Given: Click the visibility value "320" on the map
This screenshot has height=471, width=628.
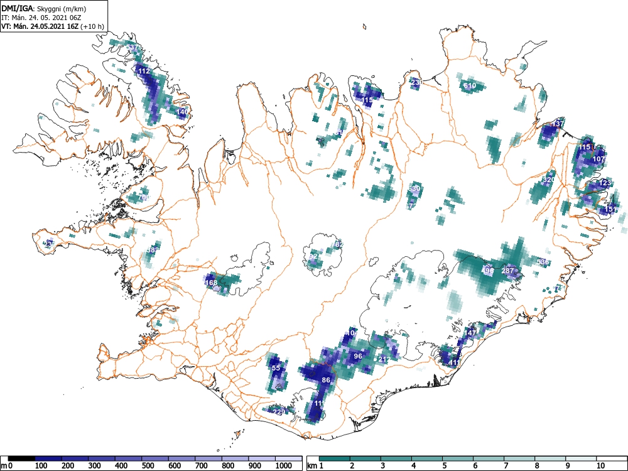Looking at the screenshot, I should 548,180.
